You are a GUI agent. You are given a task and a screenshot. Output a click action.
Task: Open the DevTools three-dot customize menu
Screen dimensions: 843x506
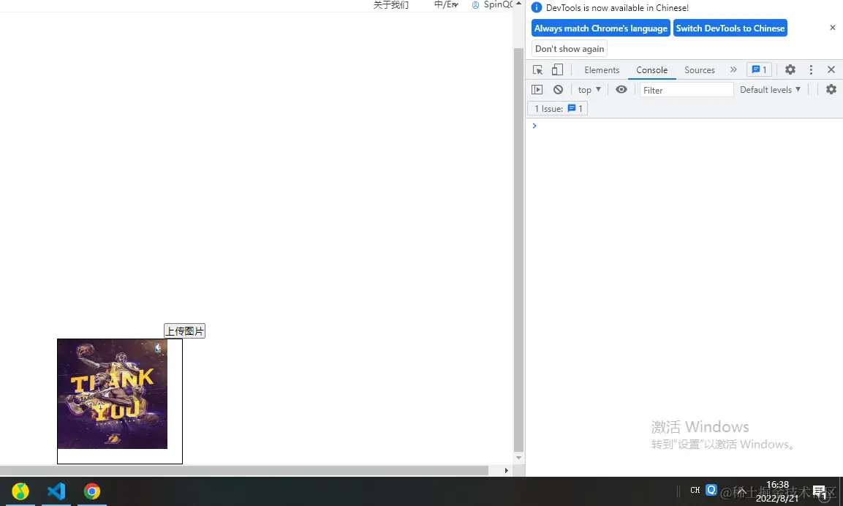pyautogui.click(x=811, y=69)
